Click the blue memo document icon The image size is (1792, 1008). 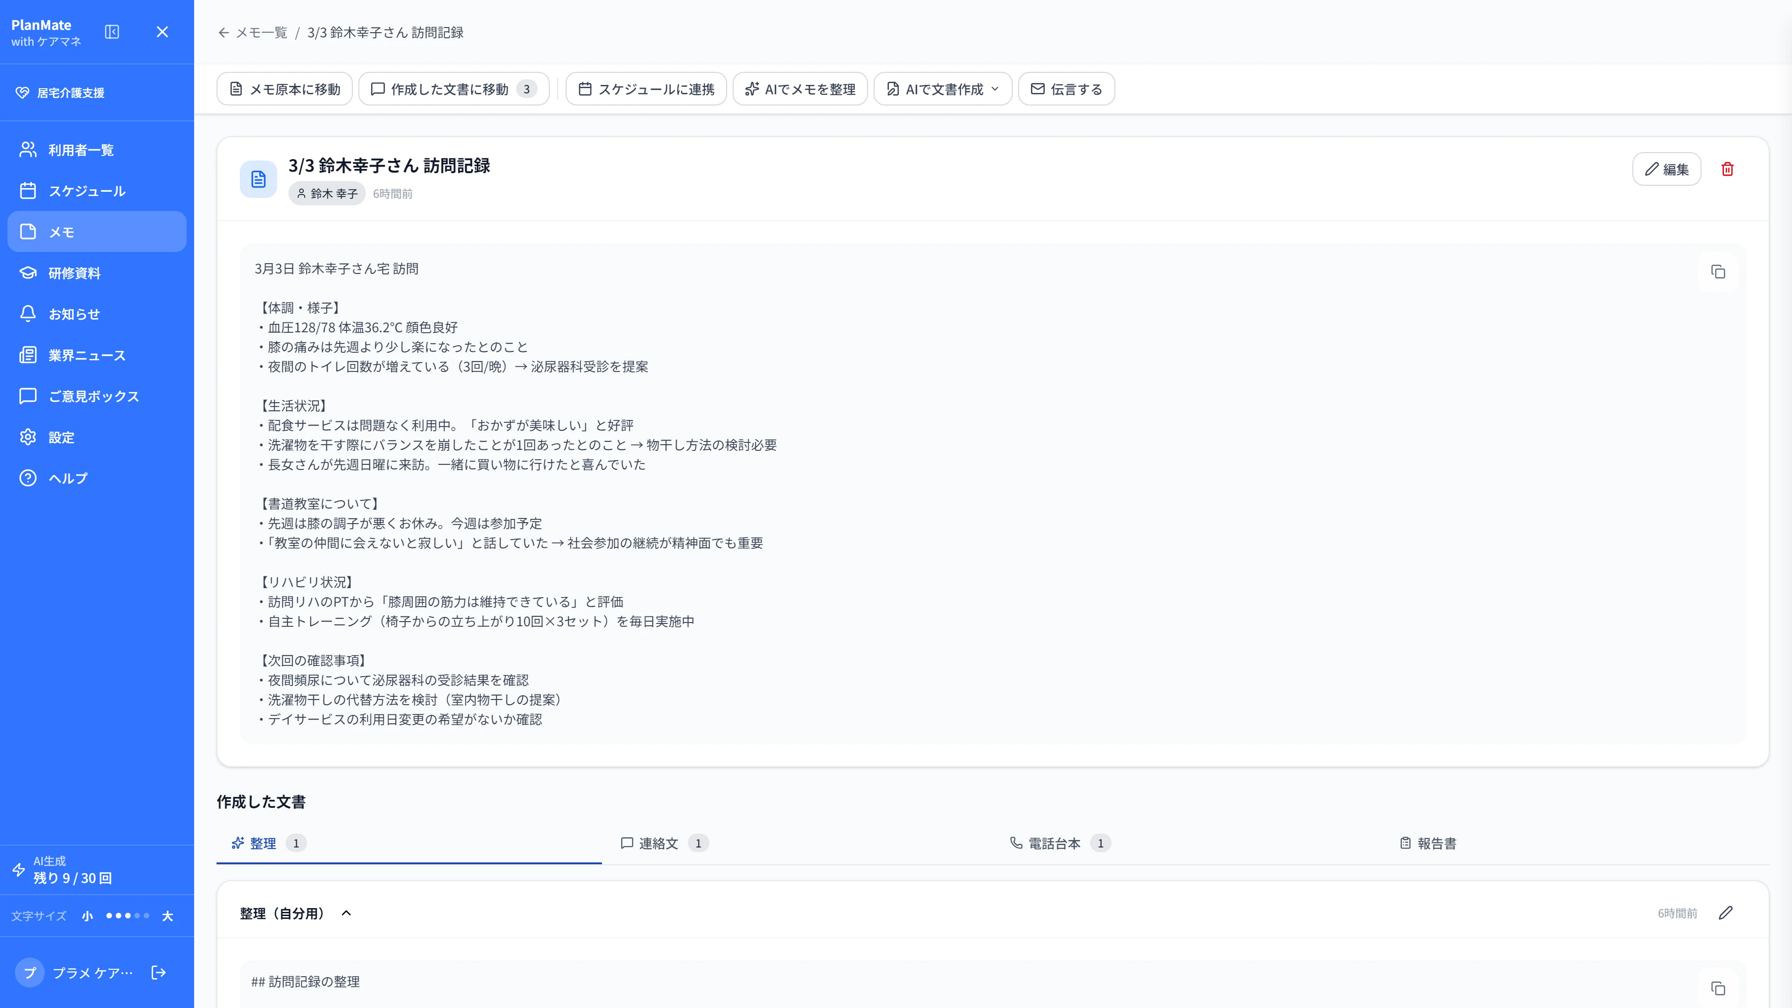258,179
